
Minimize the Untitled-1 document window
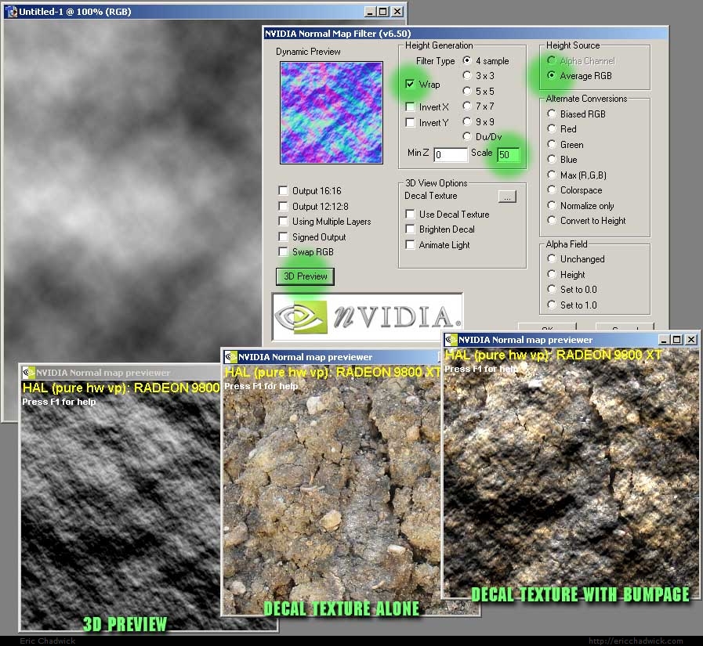point(369,12)
